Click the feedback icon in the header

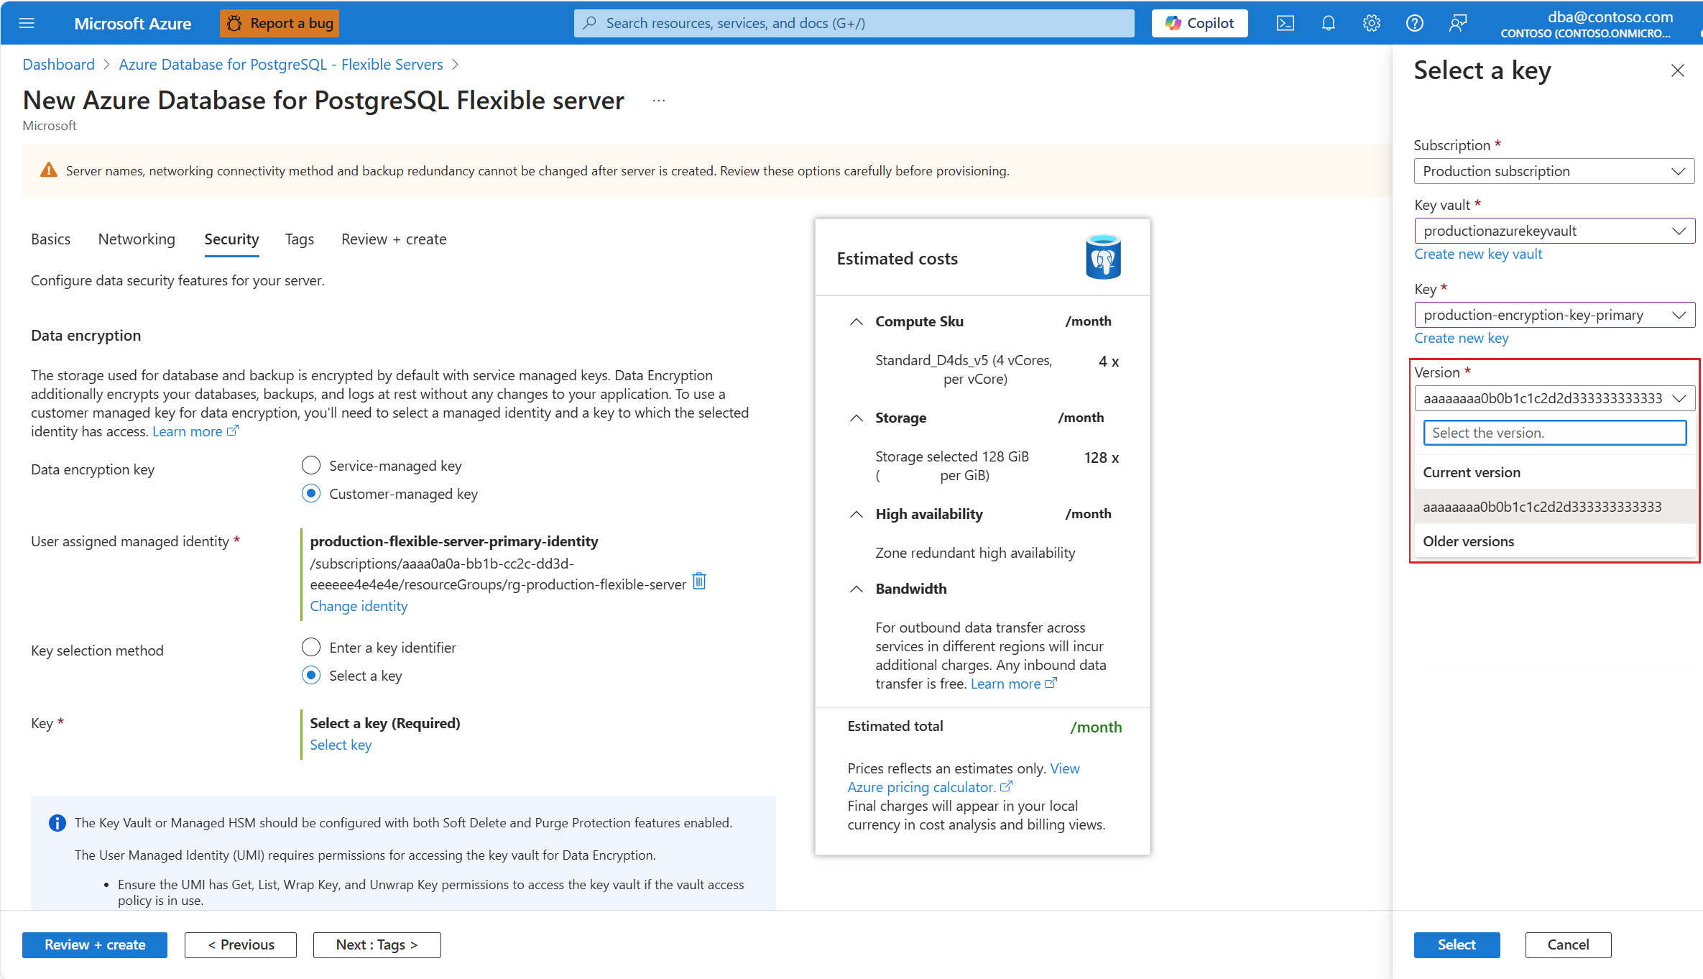(x=1457, y=23)
